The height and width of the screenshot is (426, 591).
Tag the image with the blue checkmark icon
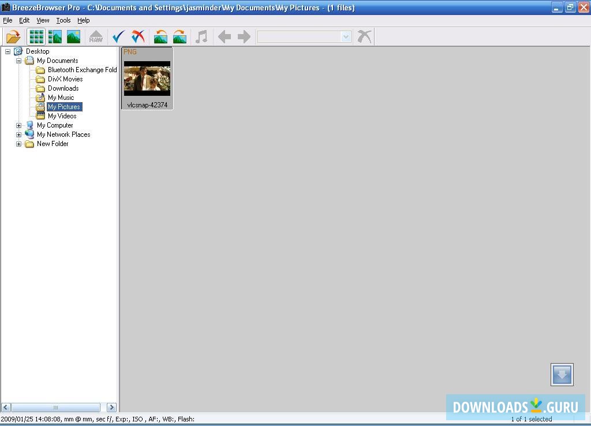(x=118, y=36)
